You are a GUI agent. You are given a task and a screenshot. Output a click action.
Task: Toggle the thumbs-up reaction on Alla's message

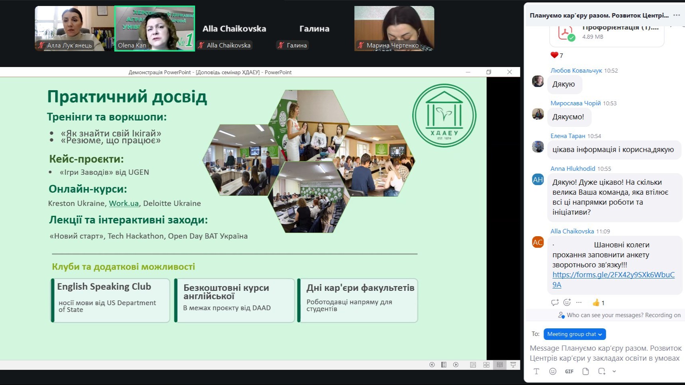(x=598, y=303)
